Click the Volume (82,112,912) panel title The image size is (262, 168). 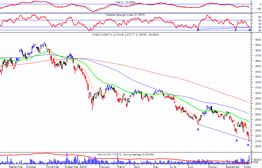(x=125, y=155)
